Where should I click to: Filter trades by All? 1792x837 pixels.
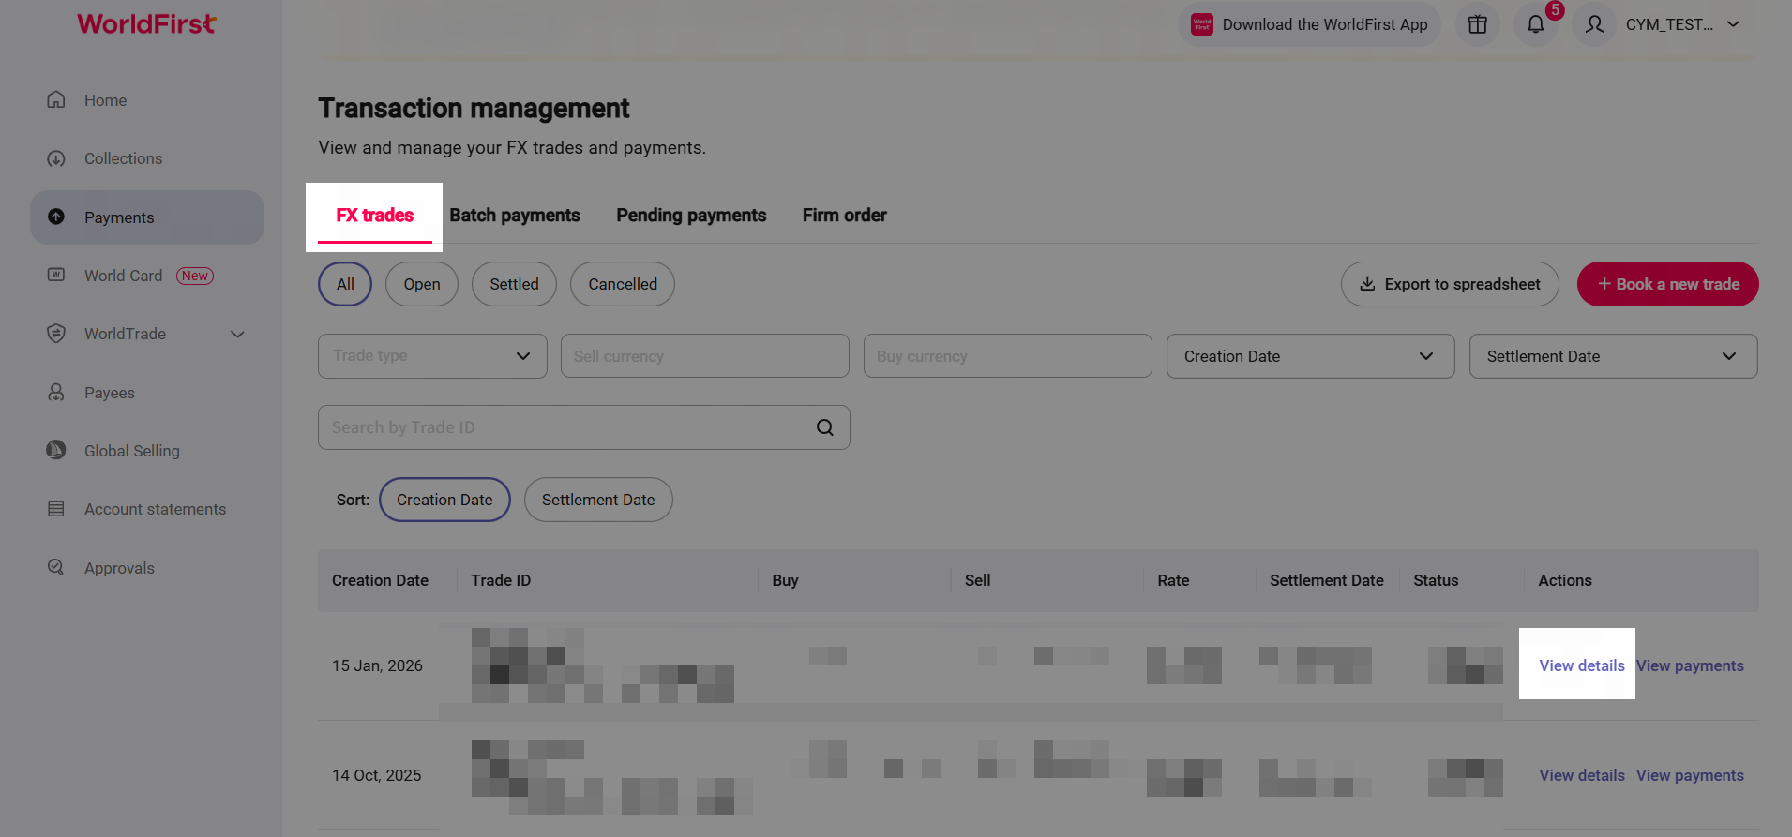point(345,284)
